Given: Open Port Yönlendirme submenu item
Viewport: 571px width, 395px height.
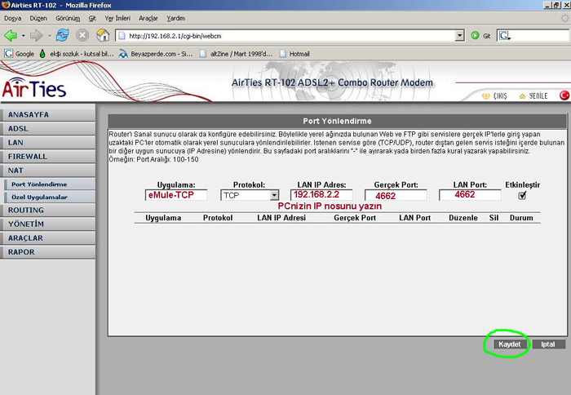Looking at the screenshot, I should pyautogui.click(x=50, y=184).
